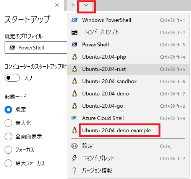Click the Ctrl+Shift+9 shortcut text
This screenshot has width=191, height=179.
[x=172, y=118]
